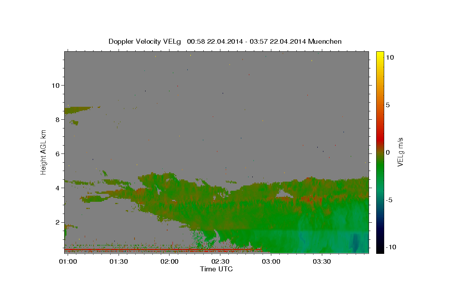Click the 'Time UTC' axis label
Image resolution: width=456 pixels, height=304 pixels.
[216, 269]
